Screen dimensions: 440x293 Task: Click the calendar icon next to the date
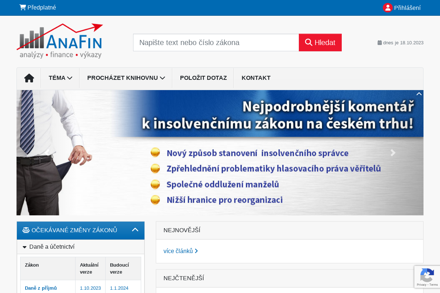click(x=379, y=42)
